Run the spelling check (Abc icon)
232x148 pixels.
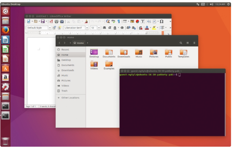coord(113,21)
